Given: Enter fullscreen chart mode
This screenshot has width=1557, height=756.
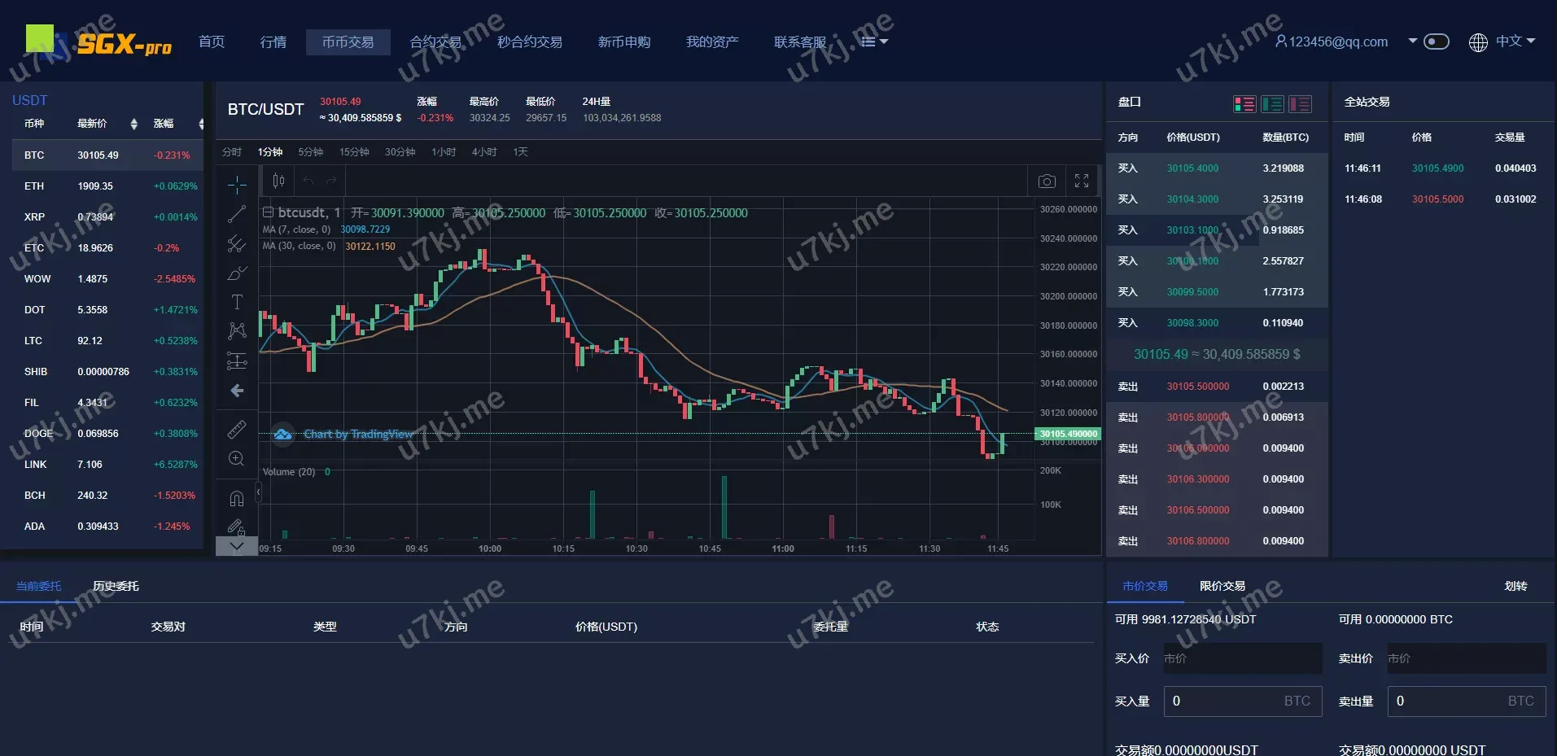Looking at the screenshot, I should [x=1082, y=181].
